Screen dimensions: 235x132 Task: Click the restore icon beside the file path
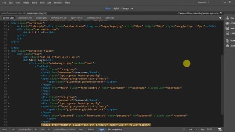[221, 13]
